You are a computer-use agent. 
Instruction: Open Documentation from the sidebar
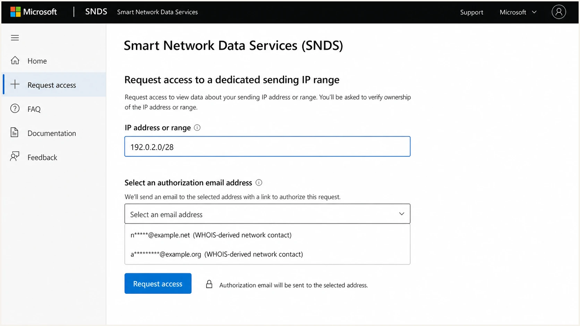click(54, 133)
